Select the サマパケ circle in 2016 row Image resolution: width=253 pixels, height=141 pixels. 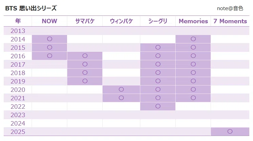[85, 56]
